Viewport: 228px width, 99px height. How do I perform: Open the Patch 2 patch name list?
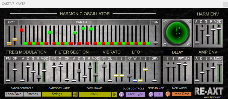point(95,94)
